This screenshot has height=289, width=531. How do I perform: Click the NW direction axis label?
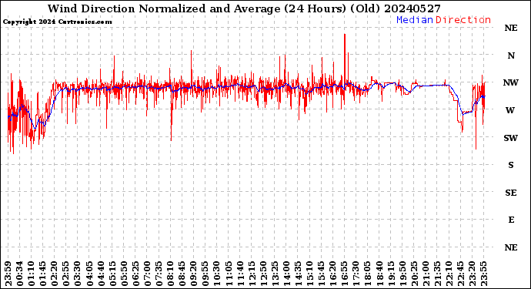coord(511,82)
